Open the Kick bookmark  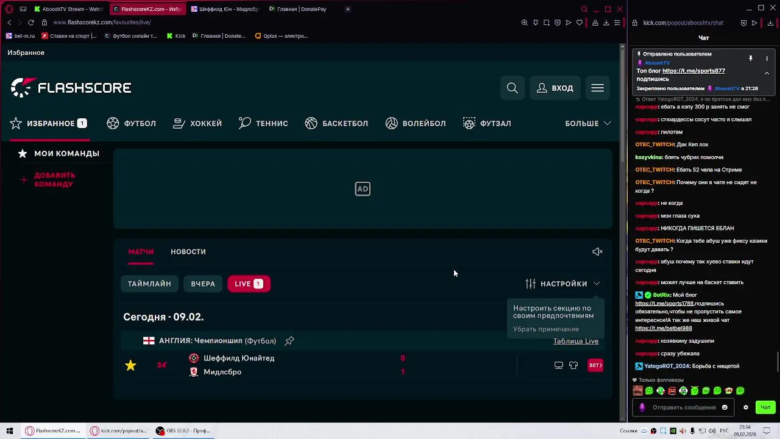[x=176, y=36]
